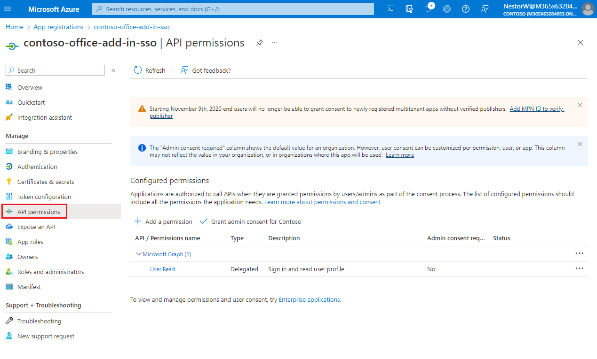Image resolution: width=597 pixels, height=359 pixels.
Task: Dismiss the publisher verification warning banner
Action: click(580, 105)
